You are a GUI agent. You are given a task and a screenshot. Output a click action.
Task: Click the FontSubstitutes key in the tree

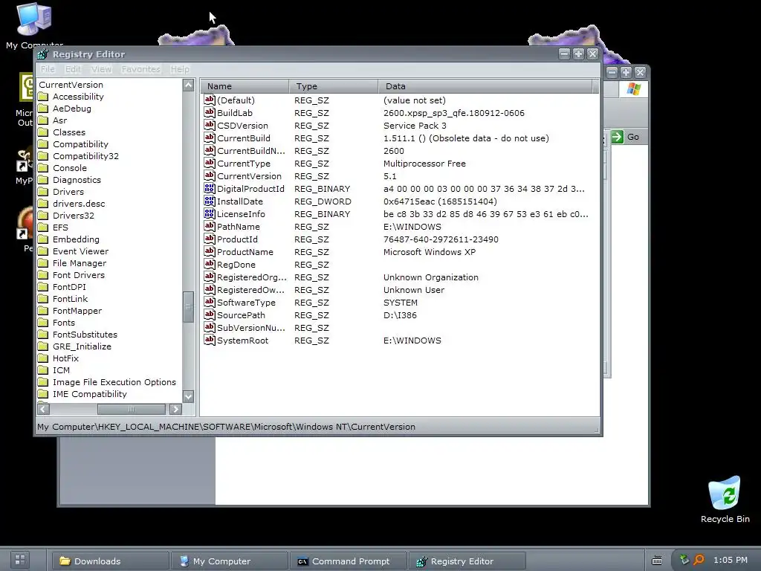85,335
